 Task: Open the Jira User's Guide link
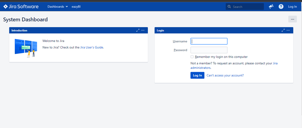(92, 47)
